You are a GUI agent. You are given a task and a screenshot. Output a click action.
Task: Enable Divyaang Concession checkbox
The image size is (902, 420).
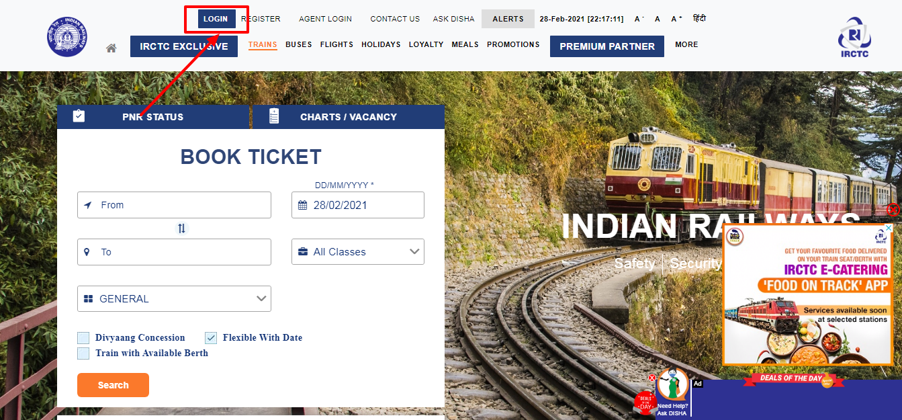pyautogui.click(x=83, y=337)
